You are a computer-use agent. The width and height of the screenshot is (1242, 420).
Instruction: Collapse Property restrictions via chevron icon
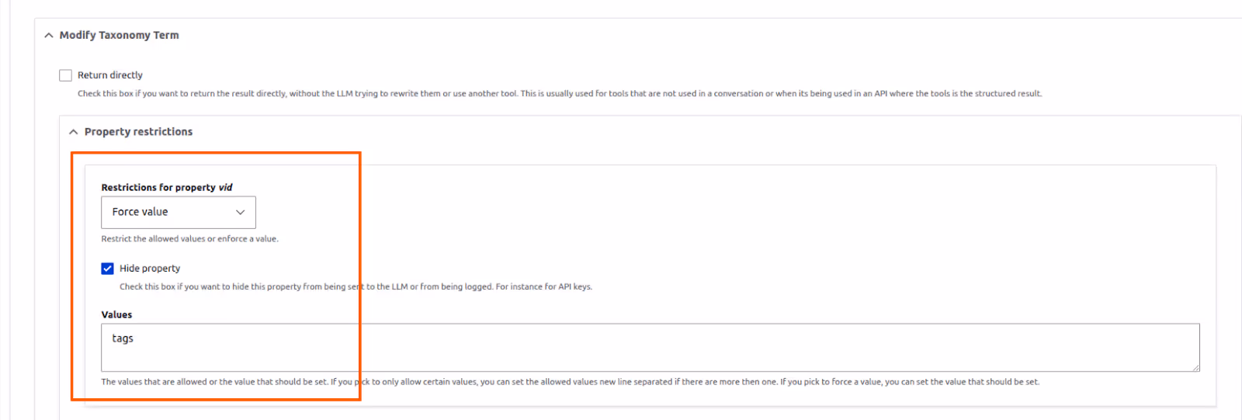pos(74,132)
